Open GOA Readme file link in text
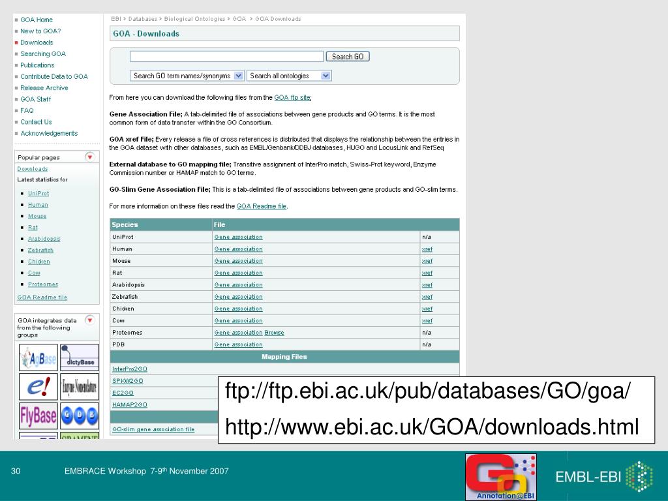 tap(262, 206)
